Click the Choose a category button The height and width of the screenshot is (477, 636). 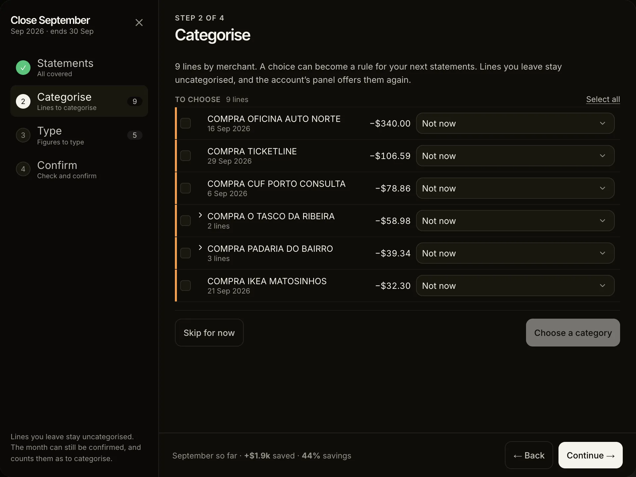pos(573,333)
